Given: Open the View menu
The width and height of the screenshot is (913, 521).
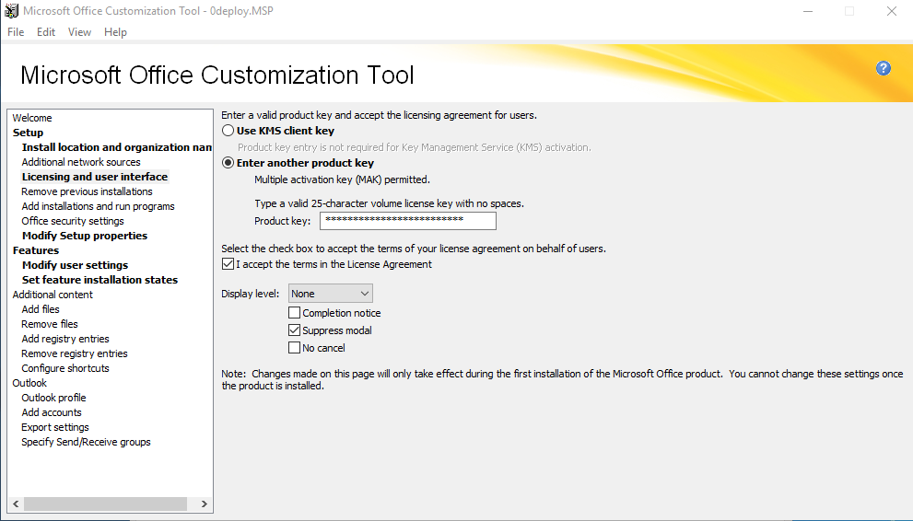Looking at the screenshot, I should click(79, 32).
